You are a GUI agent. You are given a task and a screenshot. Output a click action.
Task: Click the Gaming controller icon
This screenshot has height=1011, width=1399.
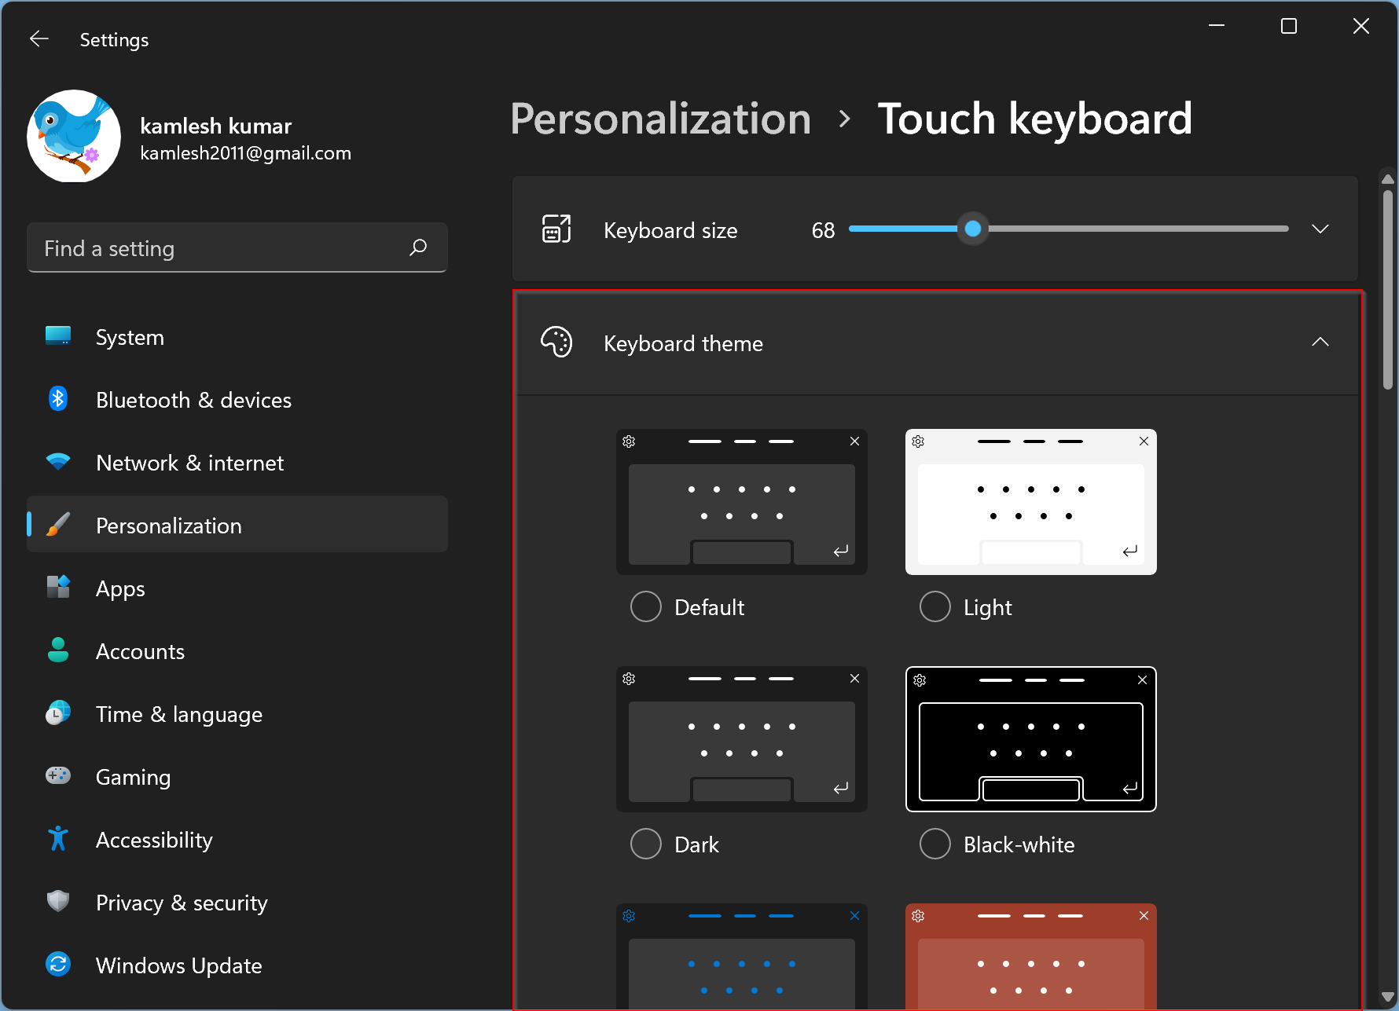click(58, 775)
